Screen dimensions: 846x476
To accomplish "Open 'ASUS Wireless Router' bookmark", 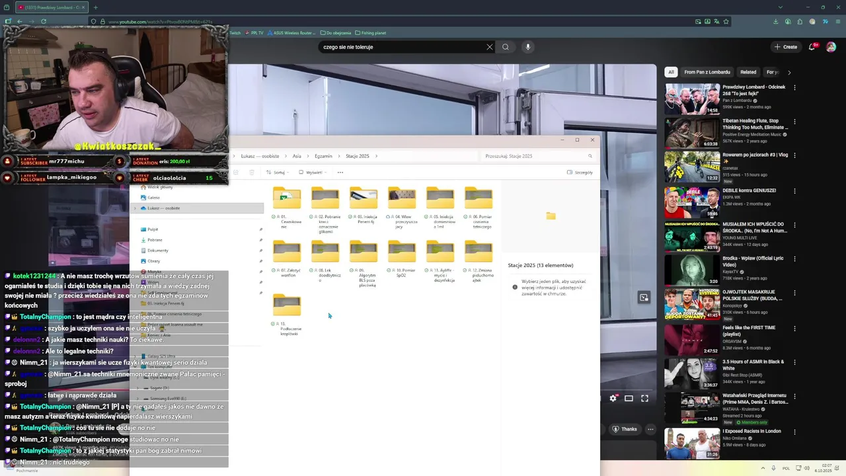I will coord(291,32).
